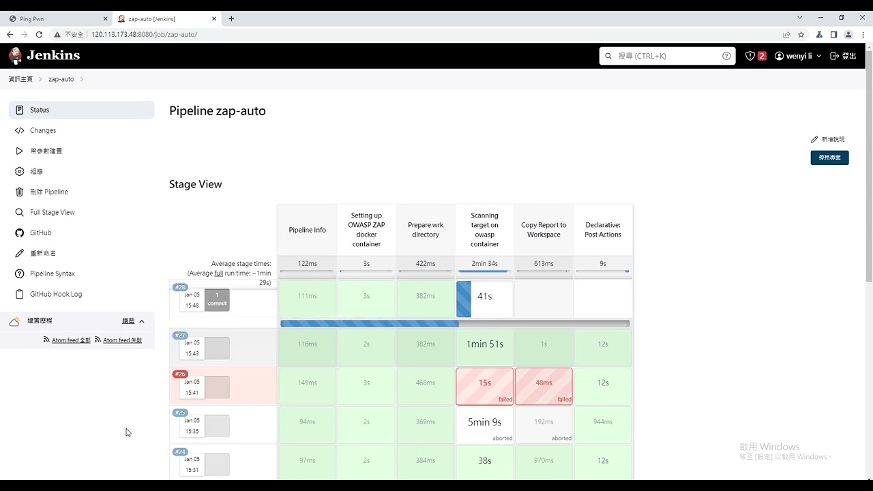Click Scanning target on owasp container header
The image size is (873, 491).
pos(484,230)
